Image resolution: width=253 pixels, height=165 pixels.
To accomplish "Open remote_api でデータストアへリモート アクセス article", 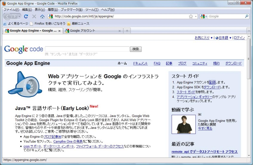I will pyautogui.click(x=204, y=152).
